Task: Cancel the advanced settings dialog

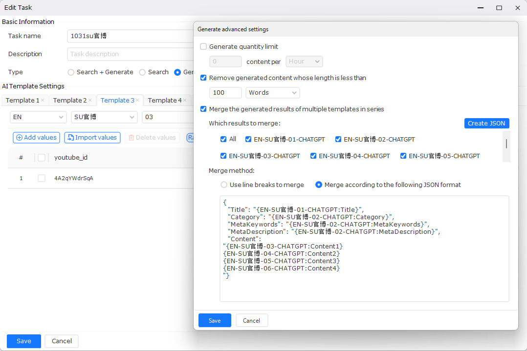Action: (x=251, y=320)
